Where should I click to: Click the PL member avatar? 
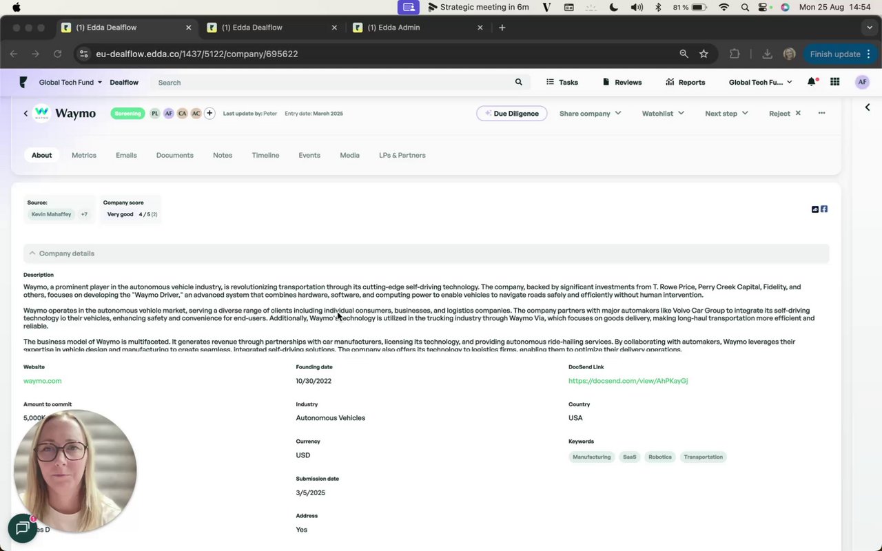(x=155, y=114)
